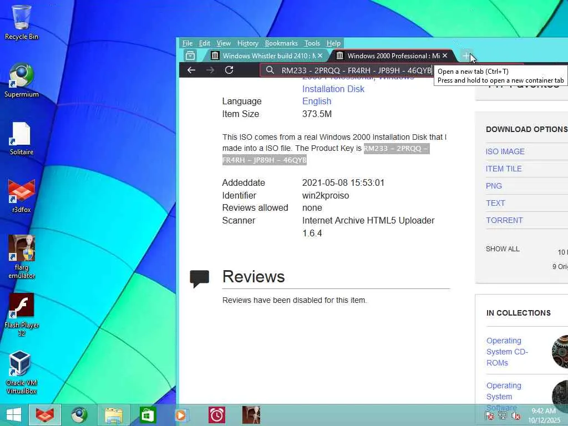Click the Reviews speech bubble icon
The height and width of the screenshot is (426, 568).
[200, 278]
